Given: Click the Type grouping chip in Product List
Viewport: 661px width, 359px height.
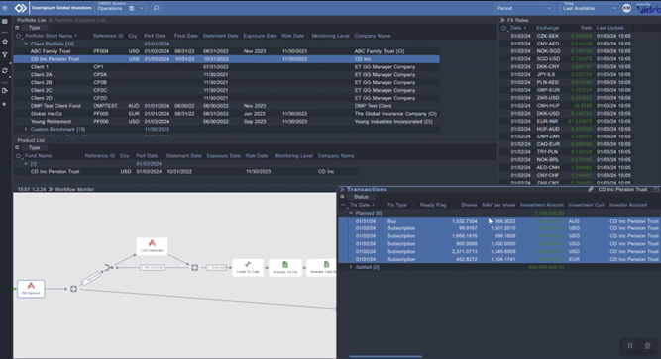Looking at the screenshot, I should (x=34, y=147).
